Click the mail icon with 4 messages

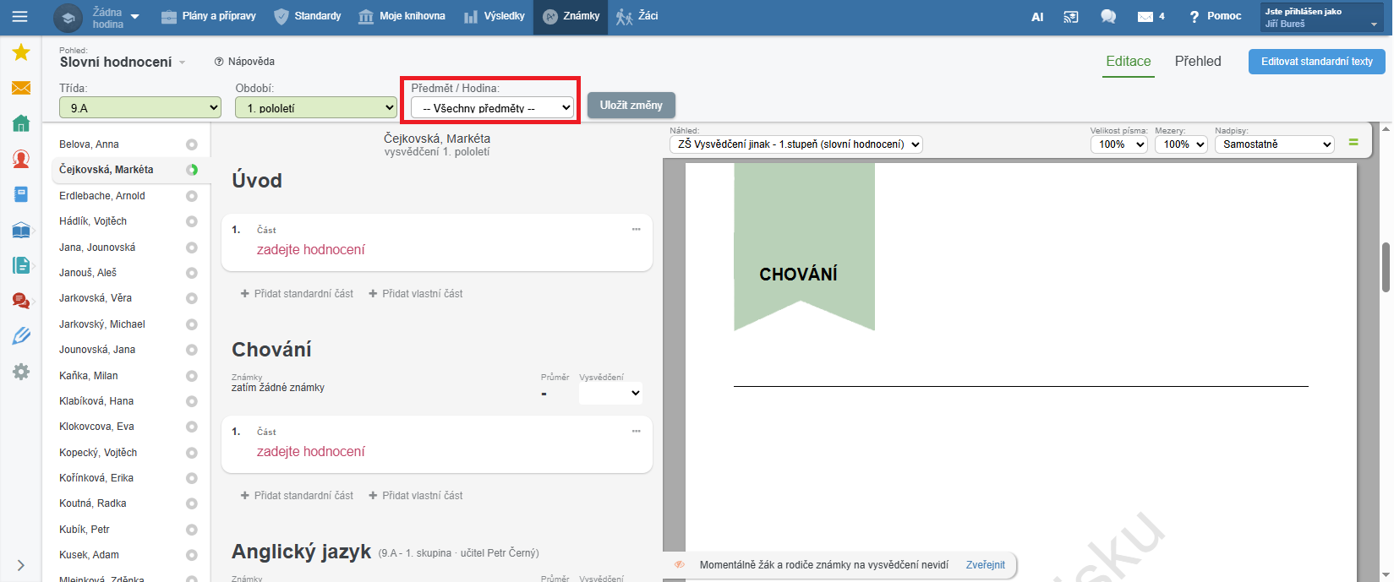(x=1150, y=17)
